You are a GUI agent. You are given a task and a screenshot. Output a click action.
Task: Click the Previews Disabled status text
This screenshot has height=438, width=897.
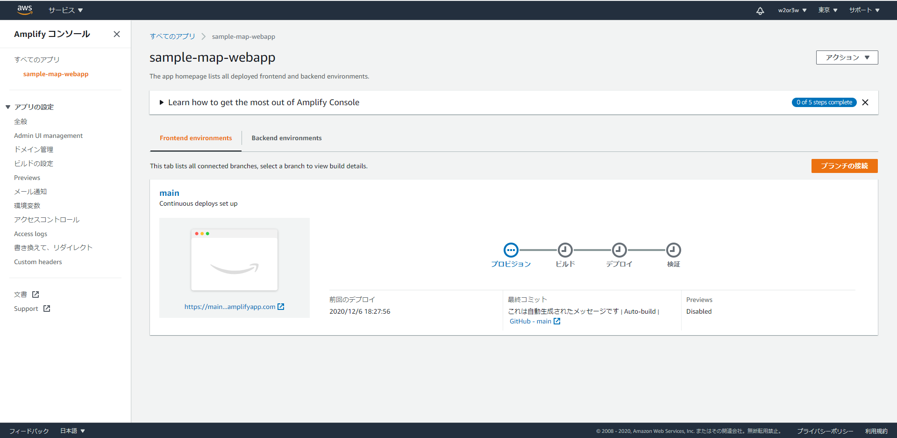click(699, 311)
